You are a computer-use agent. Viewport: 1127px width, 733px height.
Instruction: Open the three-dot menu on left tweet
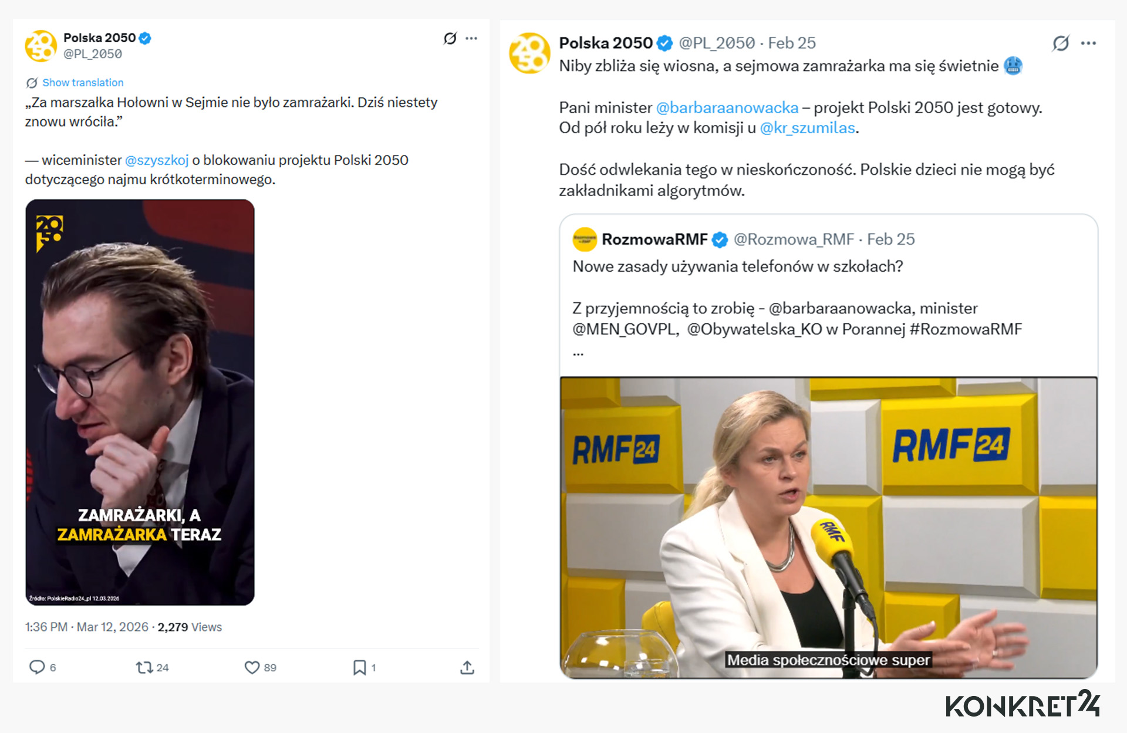pos(471,39)
